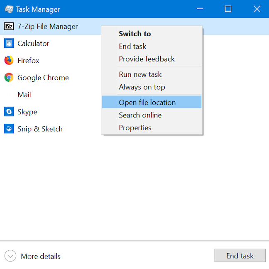
Task: Maximize the Task Manager window
Action: 228,9
